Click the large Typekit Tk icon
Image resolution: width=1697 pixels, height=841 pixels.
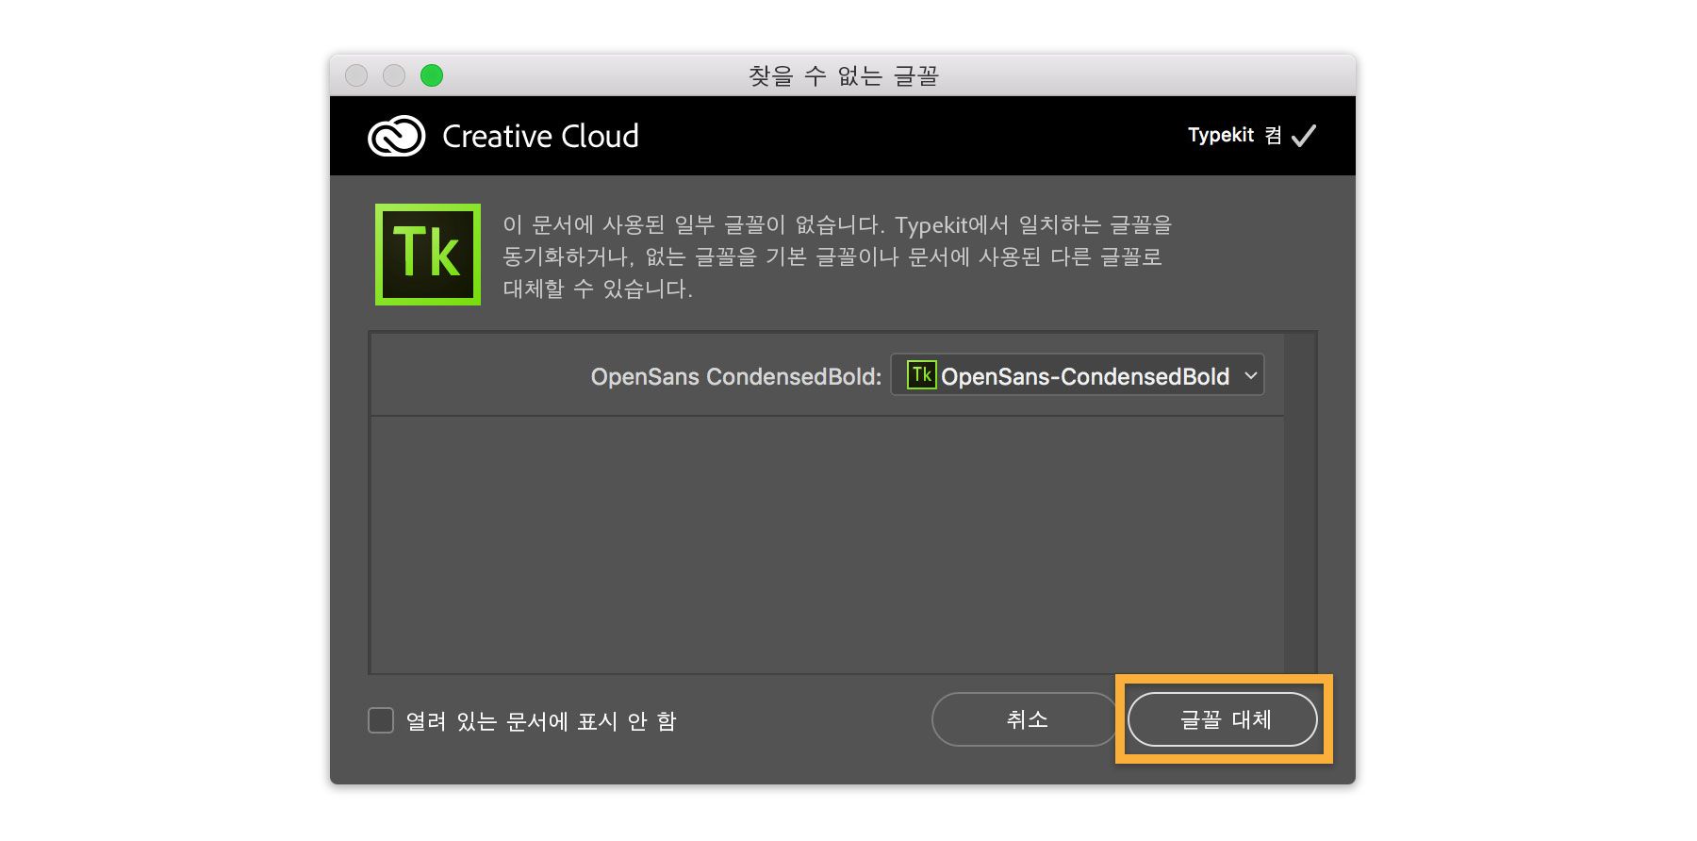428,255
